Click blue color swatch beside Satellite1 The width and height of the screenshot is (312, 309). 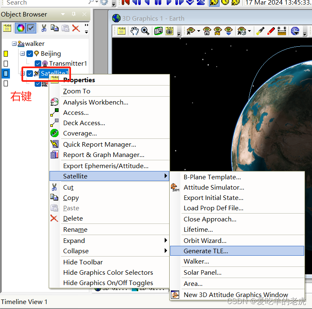[6, 74]
